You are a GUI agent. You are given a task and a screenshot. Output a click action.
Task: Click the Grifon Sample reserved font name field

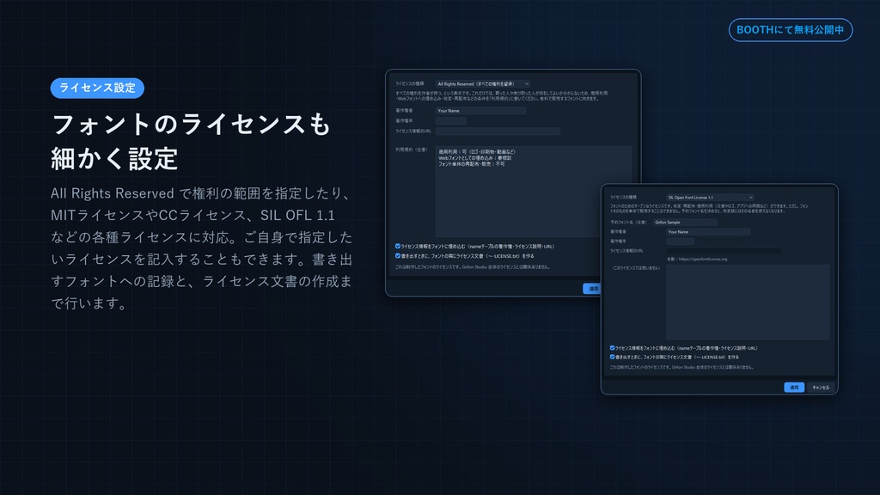pos(685,223)
